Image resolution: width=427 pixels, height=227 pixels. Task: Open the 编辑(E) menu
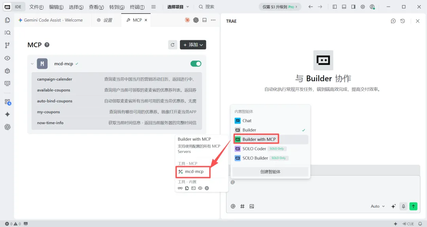(56, 7)
